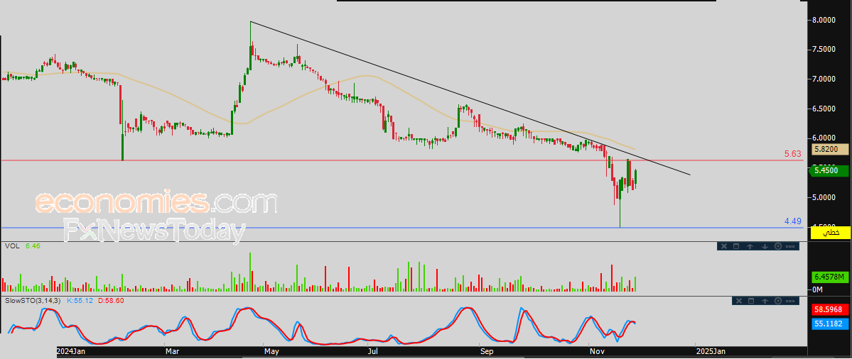Viewport: 852px width, 359px height.
Task: Close the VOL indicator panel
Action: point(724,246)
